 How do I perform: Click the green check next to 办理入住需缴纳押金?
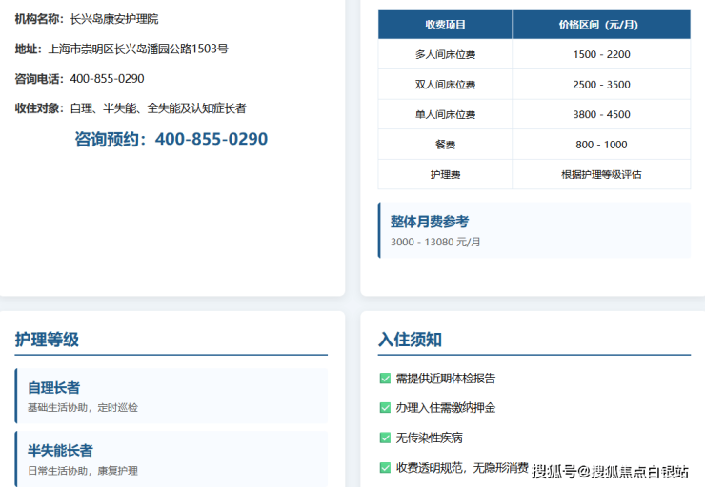tap(385, 407)
